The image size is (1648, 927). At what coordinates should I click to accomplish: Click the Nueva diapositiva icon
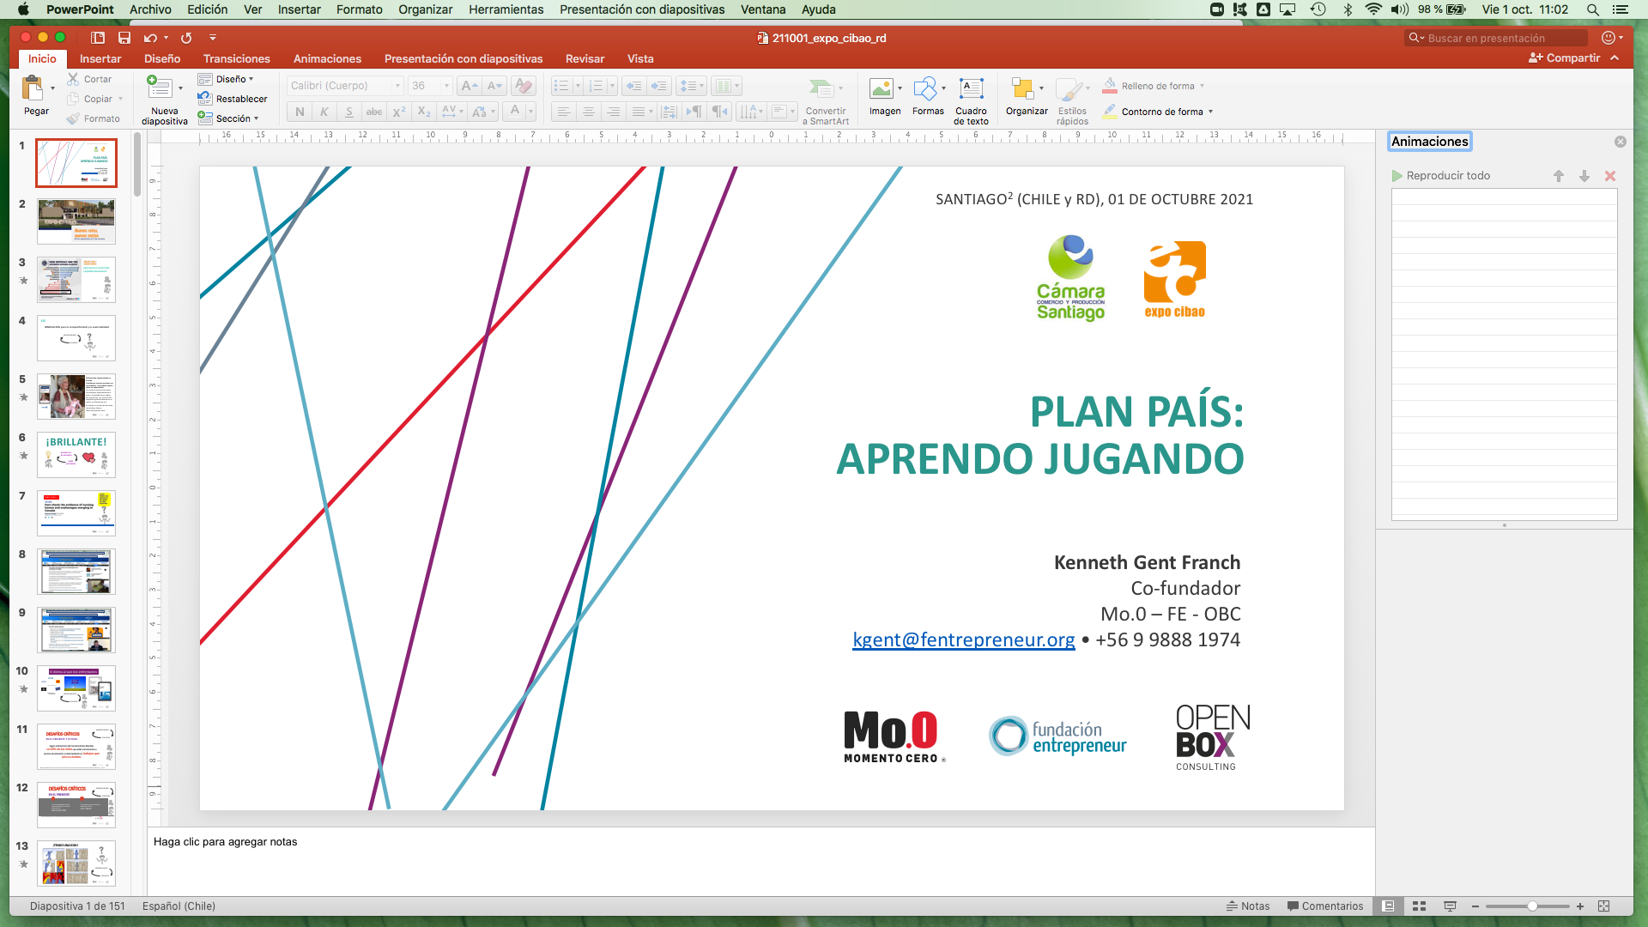coord(160,88)
